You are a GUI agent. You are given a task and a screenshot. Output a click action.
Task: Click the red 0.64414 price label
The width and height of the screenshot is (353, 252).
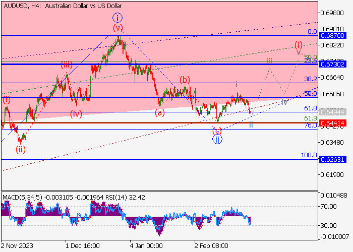(332, 123)
